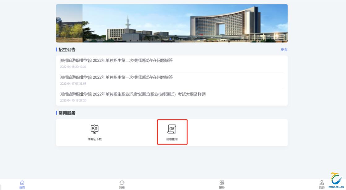Image resolution: width=346 pixels, height=190 pixels.
Task: Open 我的 via the person icon
Action: point(322,183)
